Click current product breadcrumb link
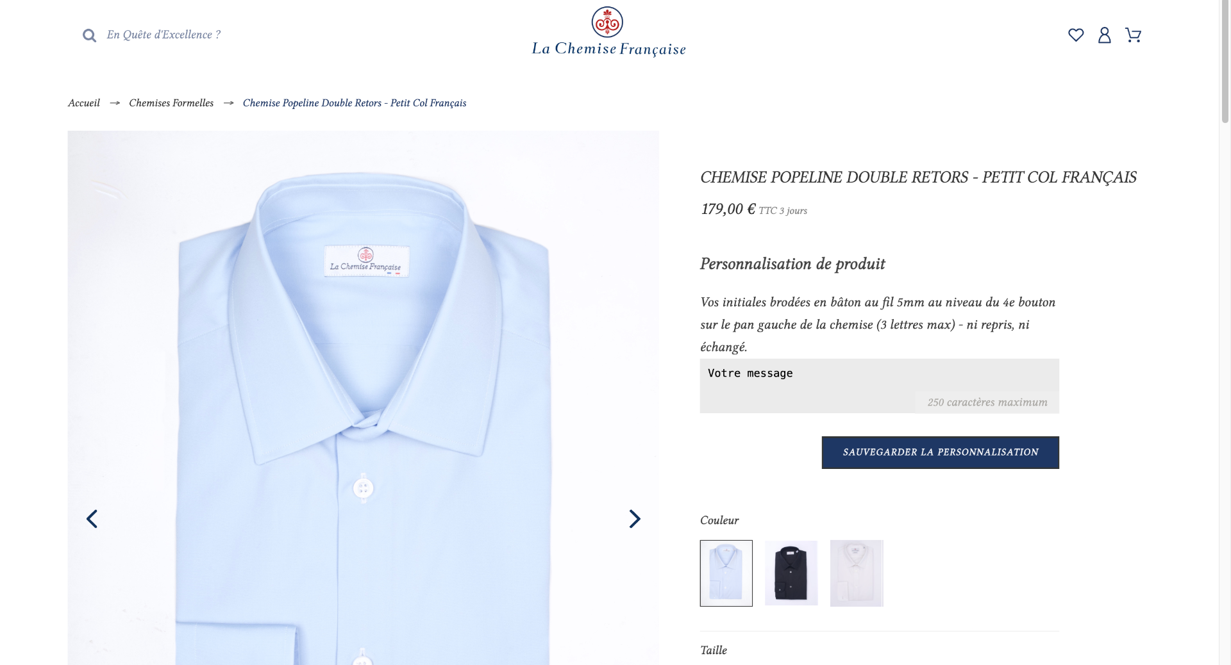The width and height of the screenshot is (1231, 665). tap(355, 103)
